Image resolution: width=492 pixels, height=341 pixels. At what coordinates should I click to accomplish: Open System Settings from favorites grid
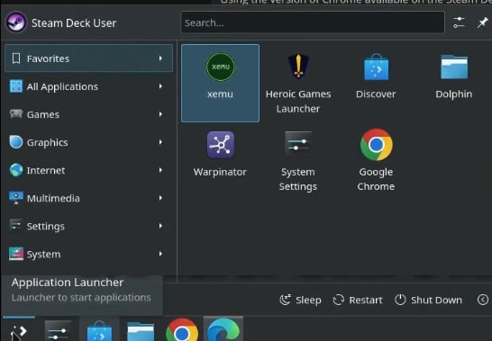click(298, 160)
